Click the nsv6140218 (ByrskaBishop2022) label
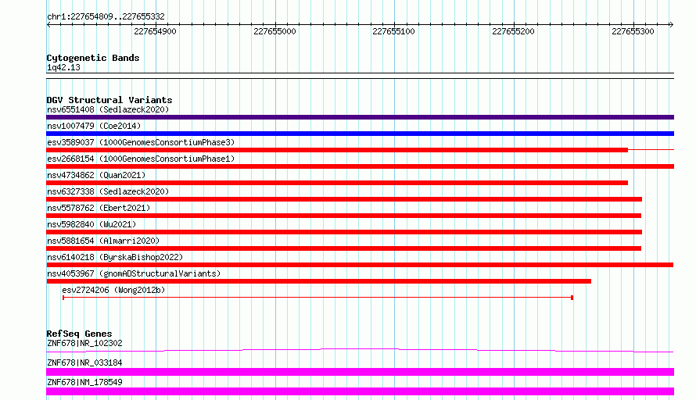The width and height of the screenshot is (696, 400). (x=115, y=257)
